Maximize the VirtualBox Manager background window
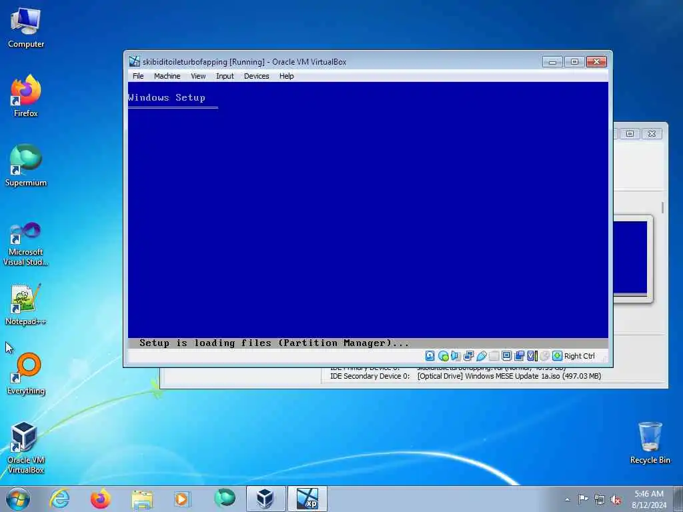The height and width of the screenshot is (512, 683). 630,133
